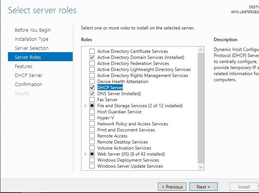Toggle Web Server (IIS) checkbox
Image resolution: width=259 pixels, height=193 pixels.
[x=92, y=154]
